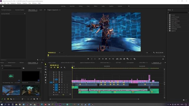
Task: Mute audio track A1
Action: [62, 85]
